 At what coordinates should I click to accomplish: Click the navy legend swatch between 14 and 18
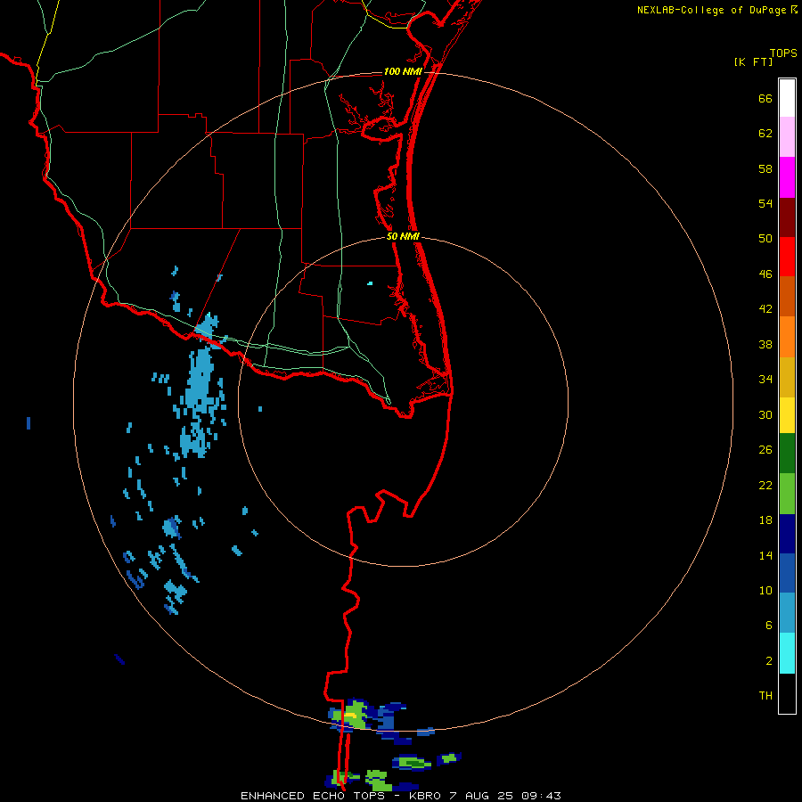pyautogui.click(x=787, y=534)
